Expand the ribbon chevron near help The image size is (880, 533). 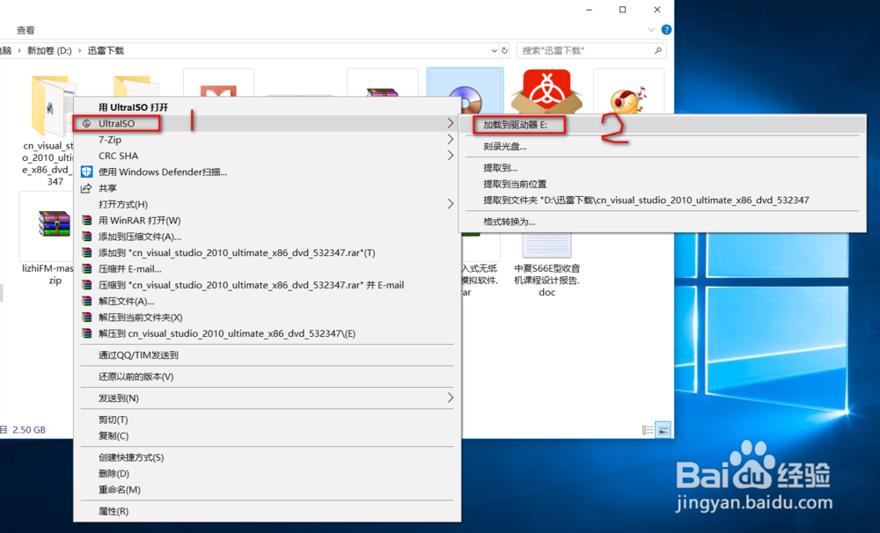(x=651, y=30)
